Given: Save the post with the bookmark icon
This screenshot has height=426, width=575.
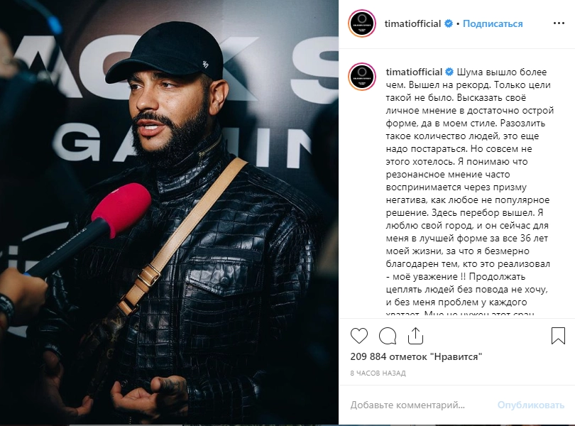Looking at the screenshot, I should click(x=558, y=336).
